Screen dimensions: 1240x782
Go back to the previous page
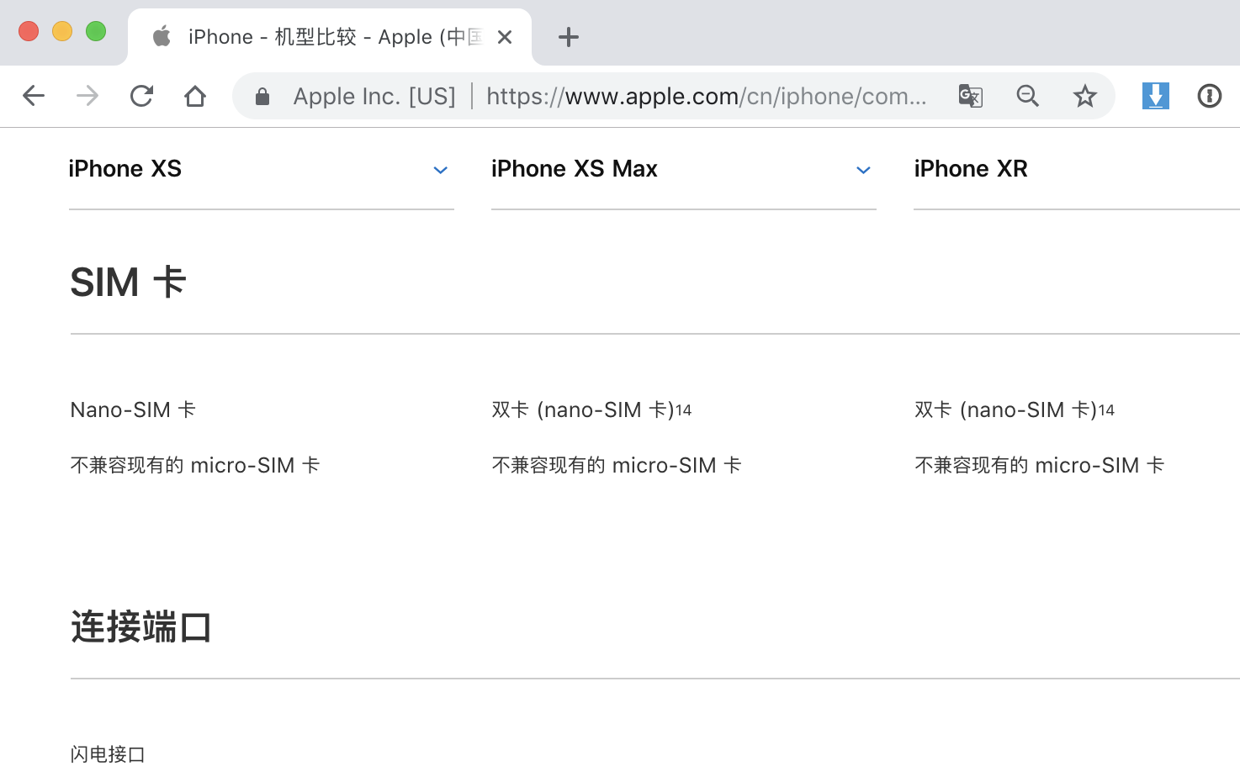[x=34, y=96]
